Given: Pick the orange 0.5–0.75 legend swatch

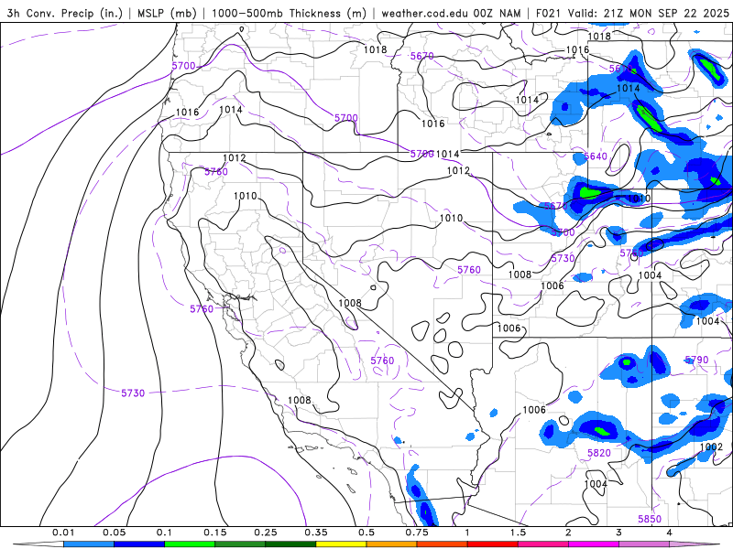Looking at the screenshot, I should 391,544.
